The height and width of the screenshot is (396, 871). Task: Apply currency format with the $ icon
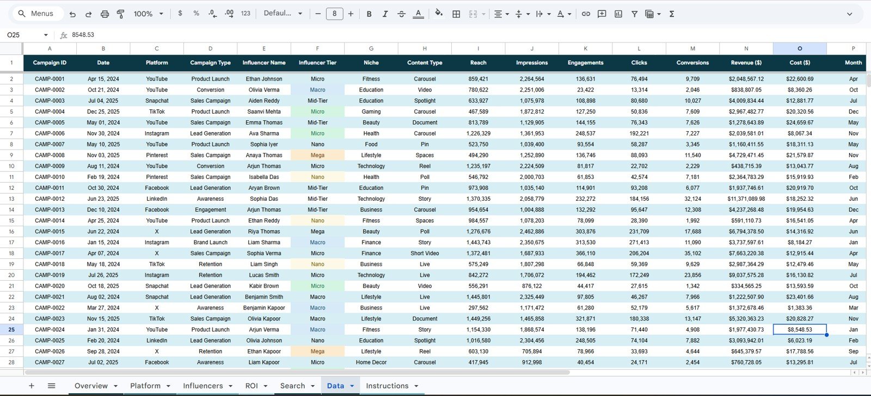[180, 14]
